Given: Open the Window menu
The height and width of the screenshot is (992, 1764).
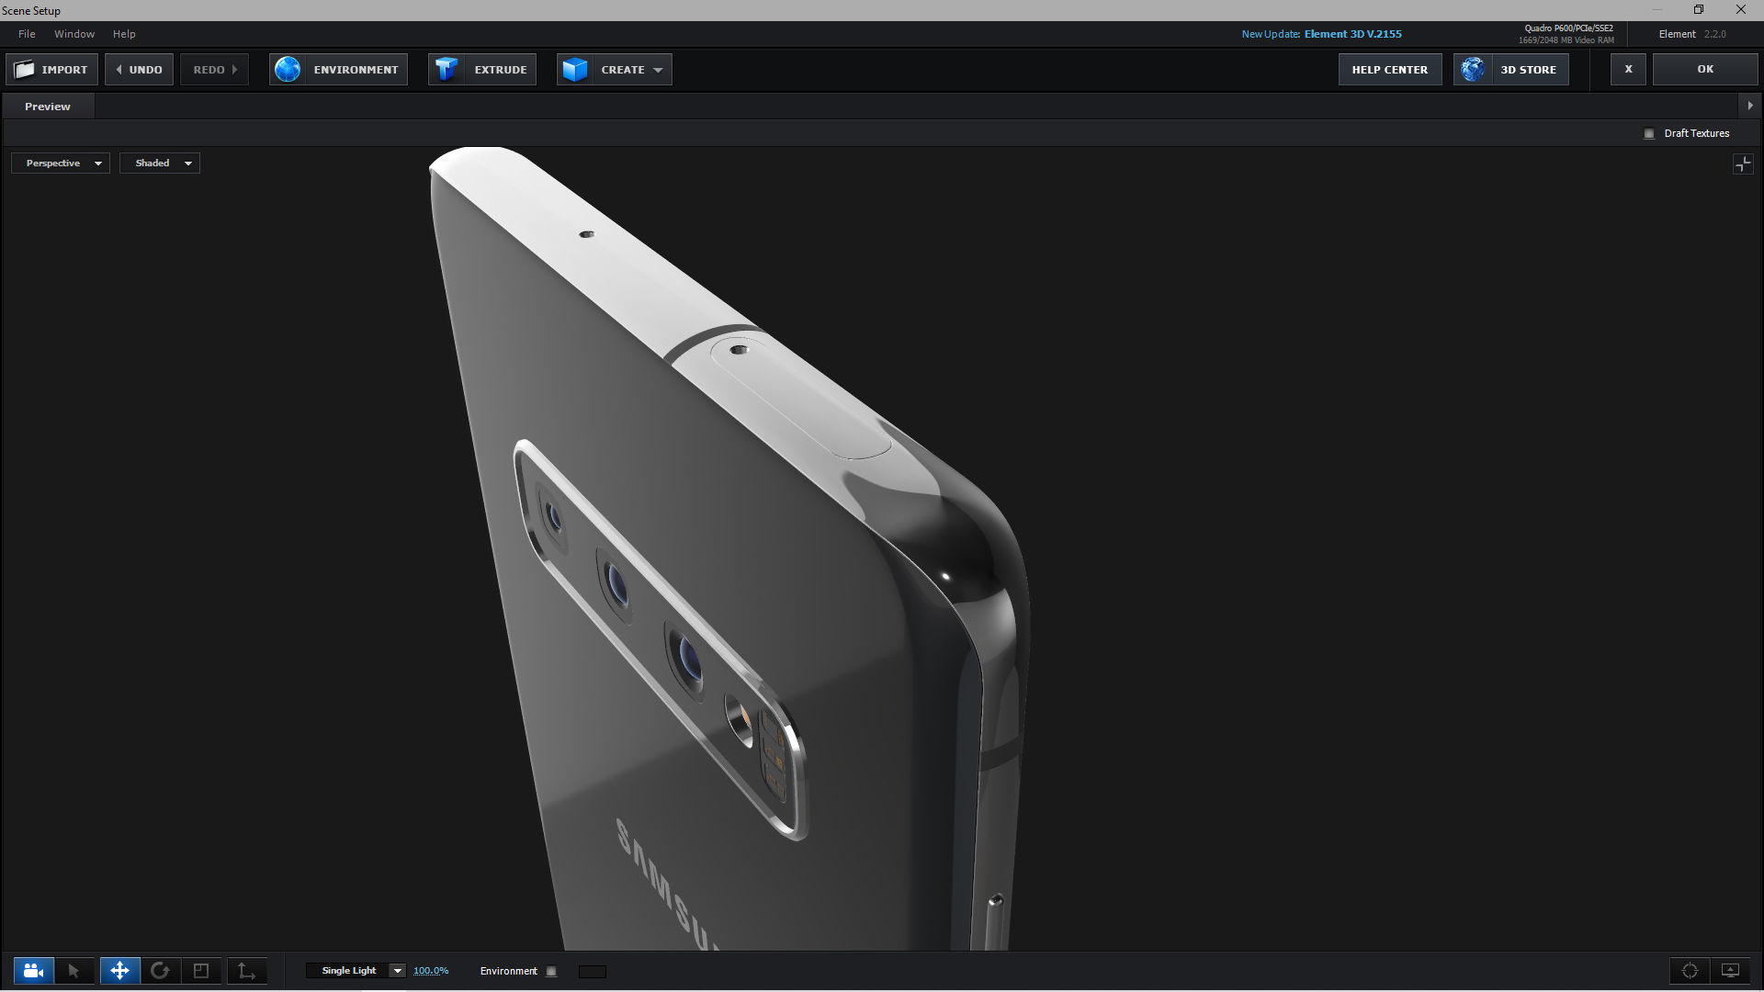Looking at the screenshot, I should (x=73, y=34).
